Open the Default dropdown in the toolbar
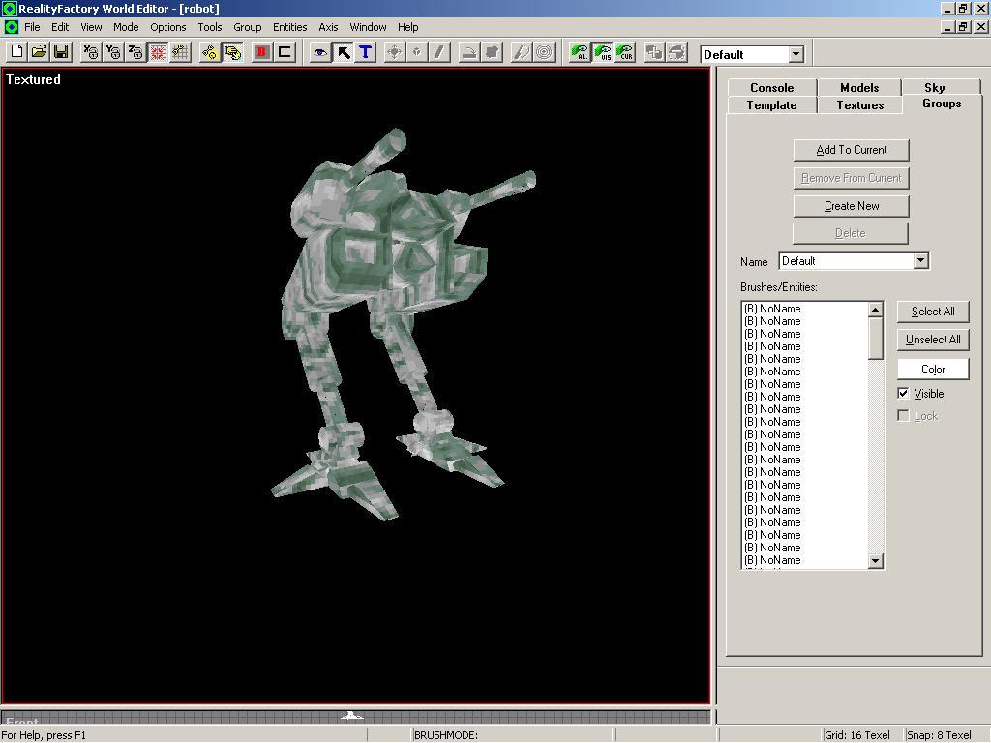 pyautogui.click(x=796, y=54)
